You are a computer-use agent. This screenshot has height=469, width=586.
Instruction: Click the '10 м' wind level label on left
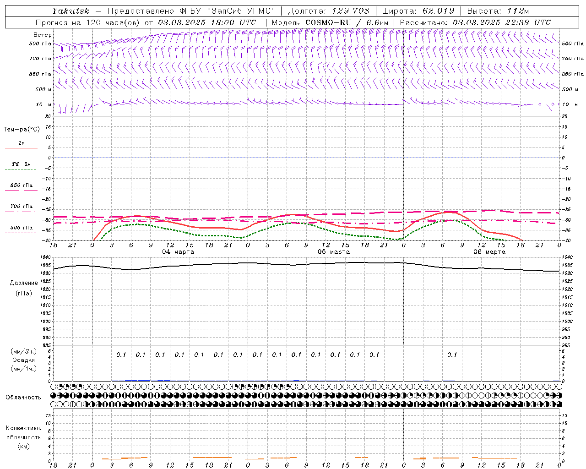pos(44,104)
